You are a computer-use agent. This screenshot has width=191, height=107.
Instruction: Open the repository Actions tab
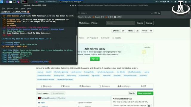click(x=81, y=38)
